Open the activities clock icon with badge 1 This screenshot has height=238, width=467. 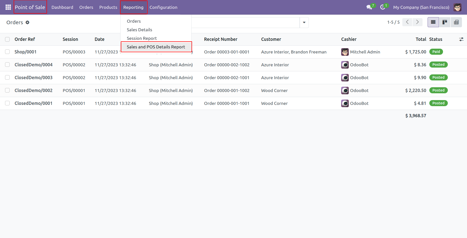383,7
